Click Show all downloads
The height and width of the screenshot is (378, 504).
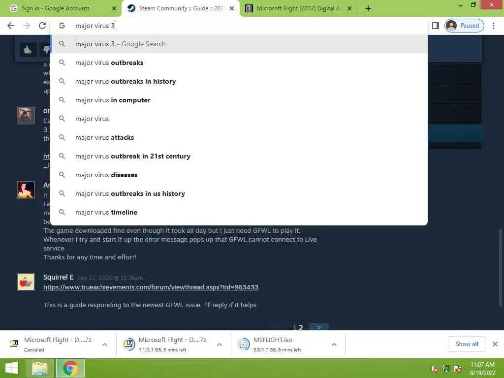pyautogui.click(x=467, y=344)
